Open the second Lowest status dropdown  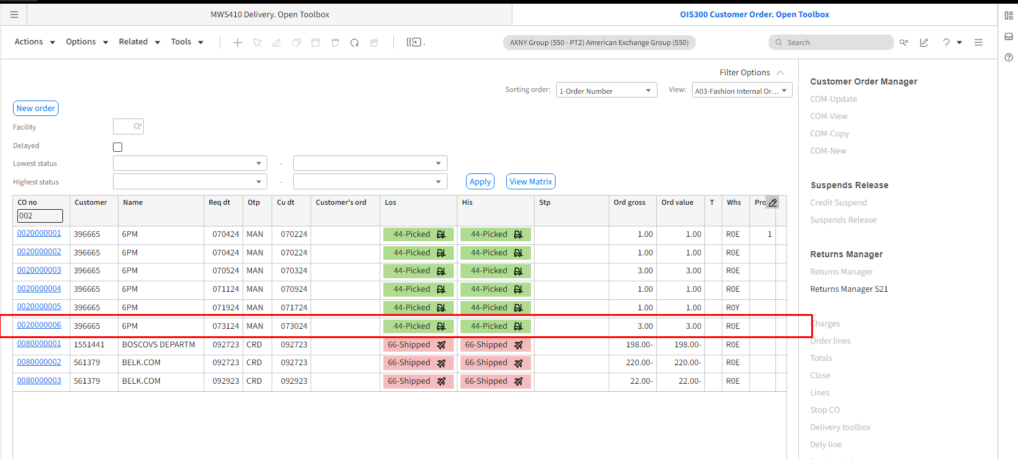click(x=370, y=163)
